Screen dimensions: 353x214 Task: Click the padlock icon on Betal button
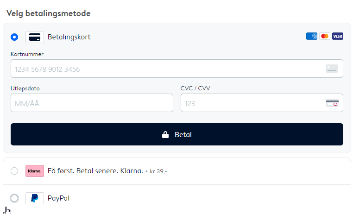click(x=165, y=135)
